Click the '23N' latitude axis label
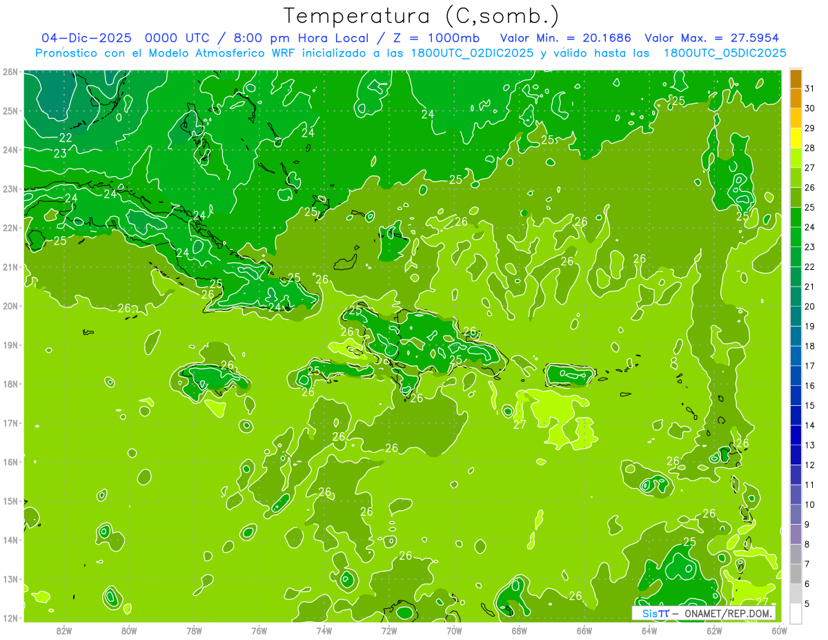828x640 pixels. [x=10, y=188]
